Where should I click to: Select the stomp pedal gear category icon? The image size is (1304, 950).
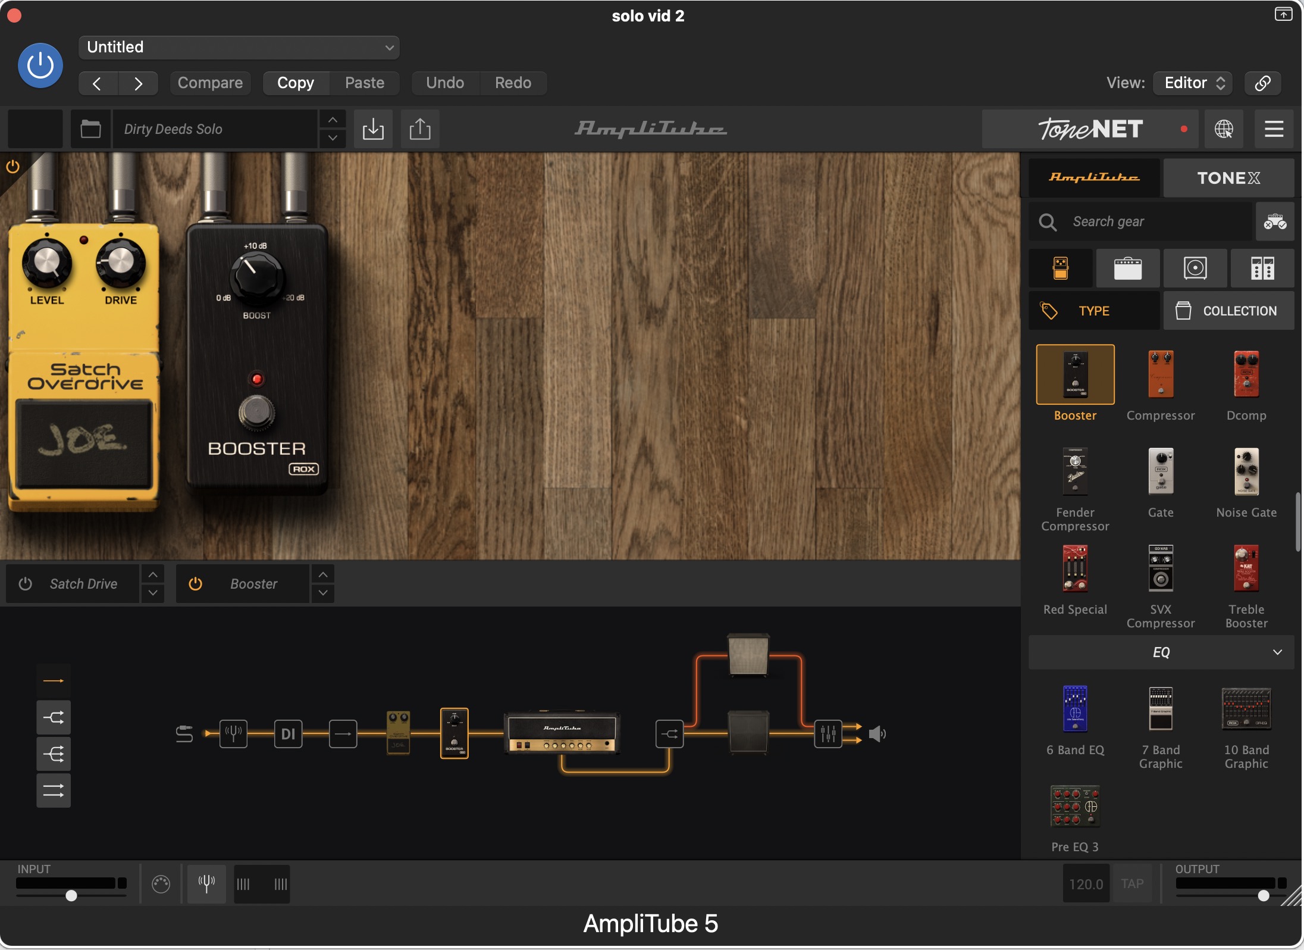pos(1060,268)
